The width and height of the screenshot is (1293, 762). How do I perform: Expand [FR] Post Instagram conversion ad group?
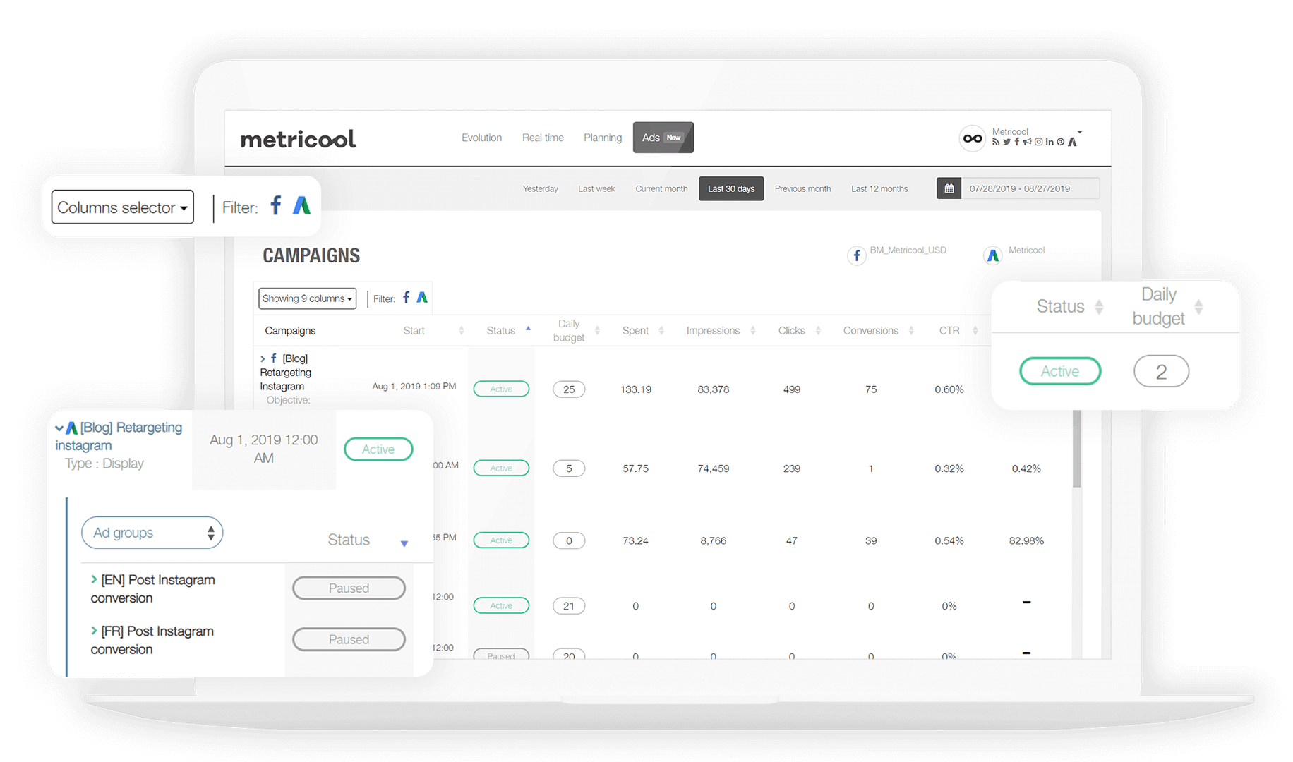(x=94, y=631)
